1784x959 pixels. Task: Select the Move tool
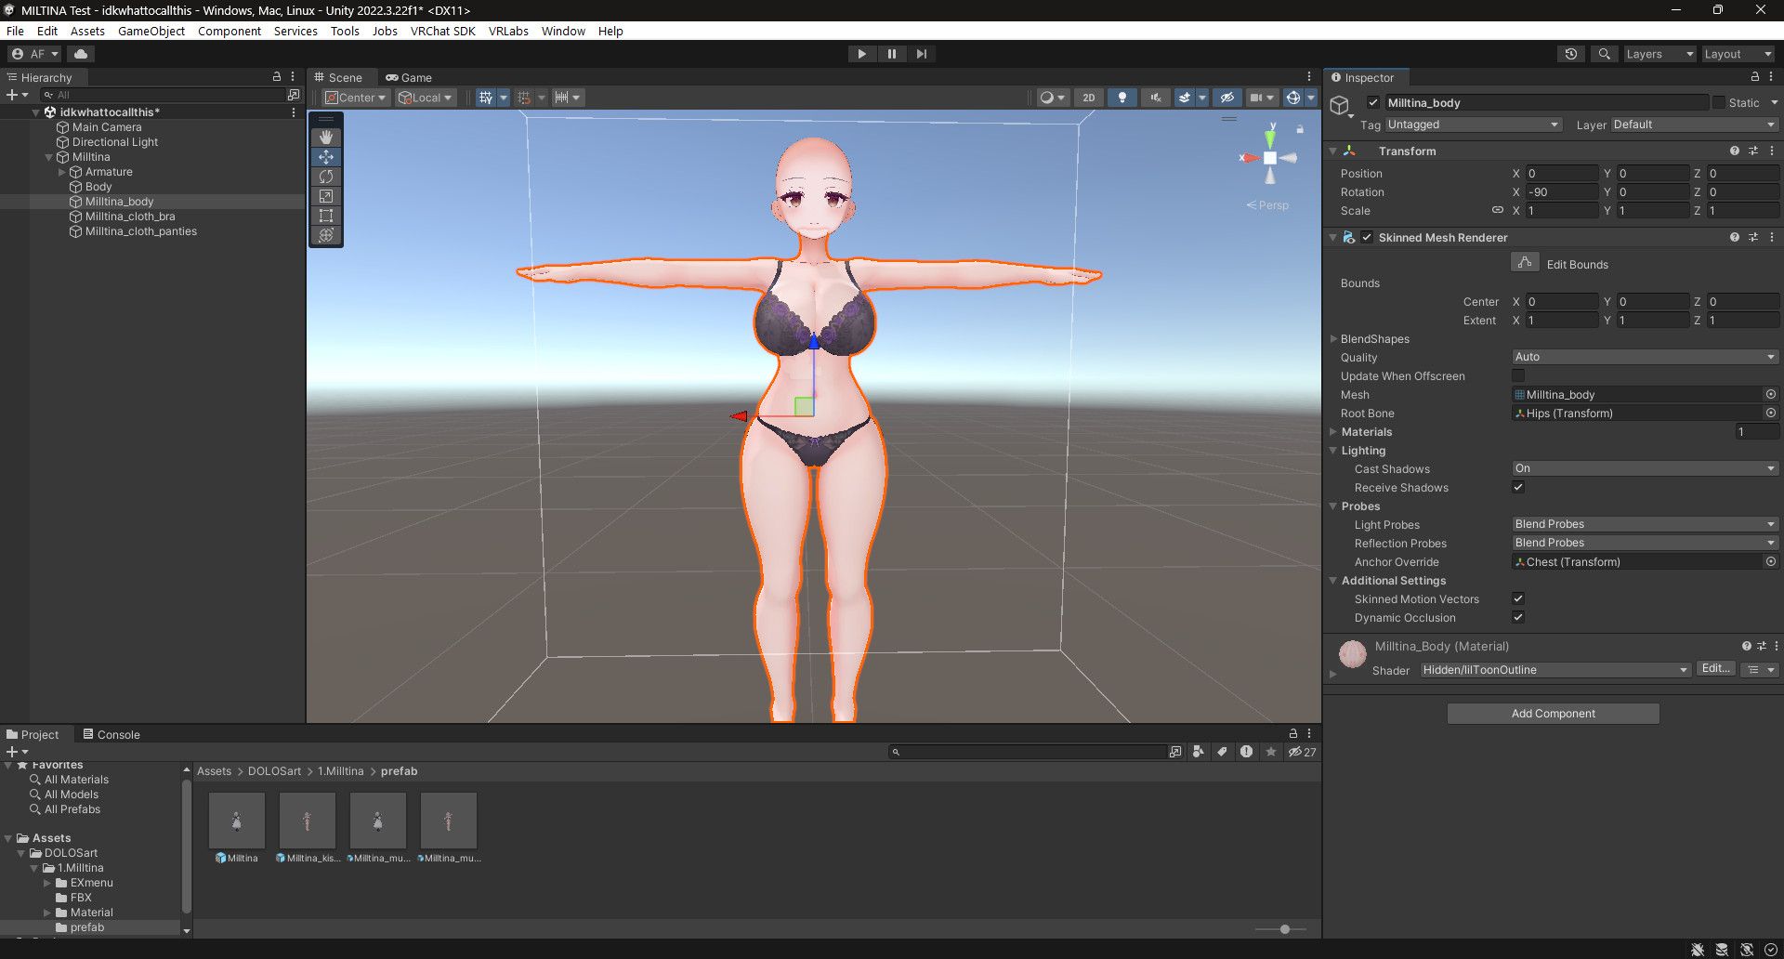click(x=326, y=157)
